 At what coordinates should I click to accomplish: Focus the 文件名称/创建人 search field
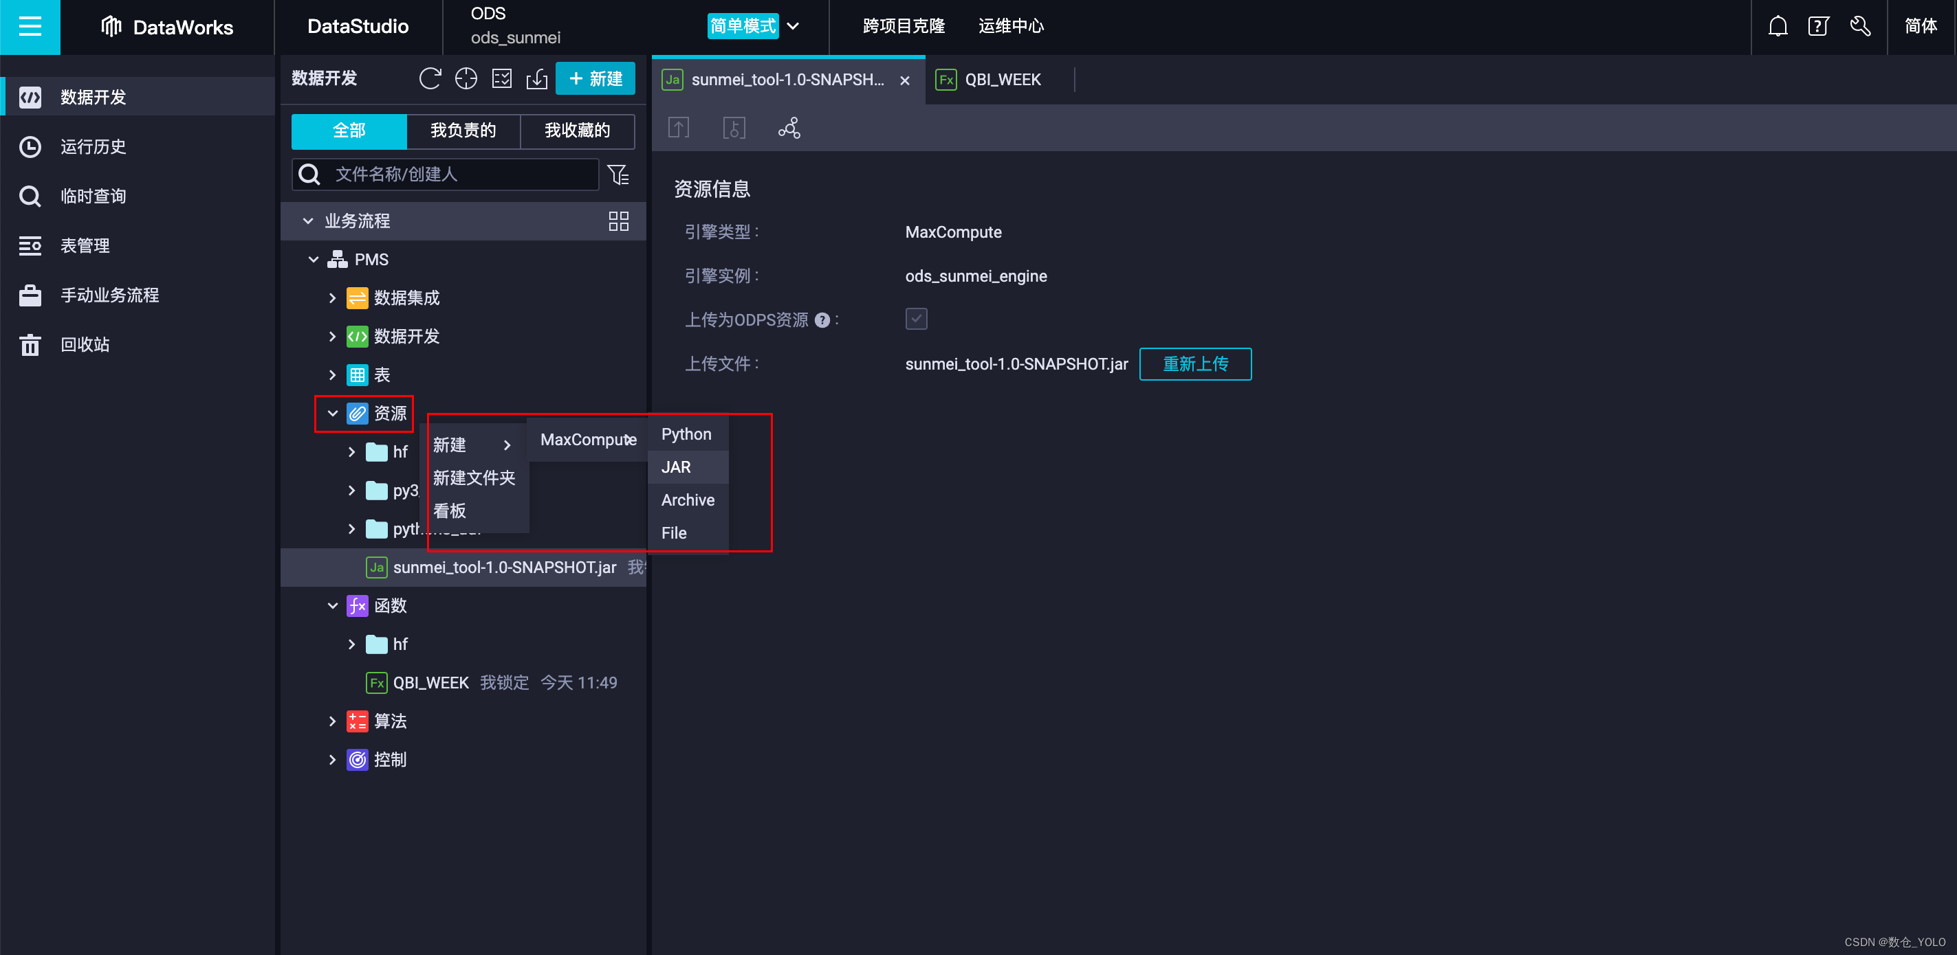[445, 175]
